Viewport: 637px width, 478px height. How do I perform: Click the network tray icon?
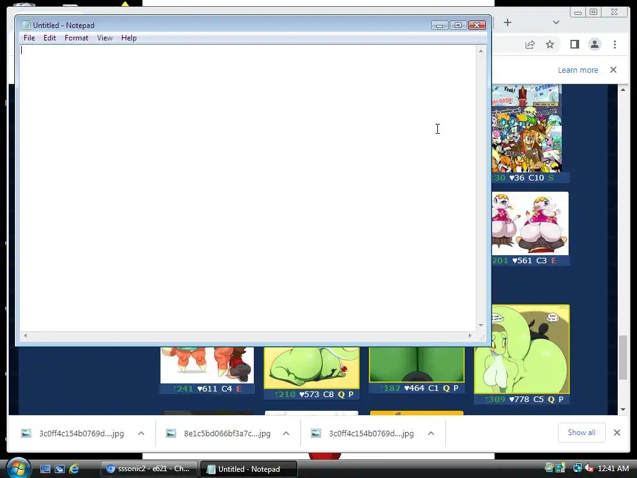[x=577, y=468]
